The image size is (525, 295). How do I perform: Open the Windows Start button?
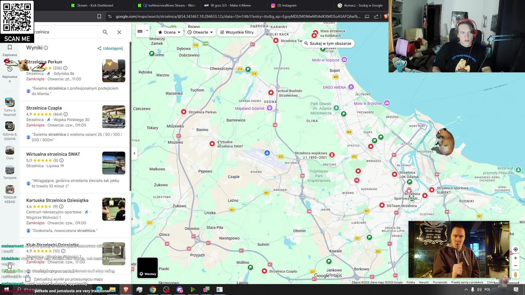coord(6,290)
